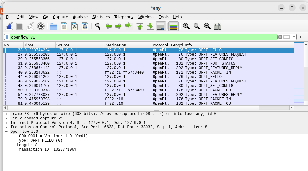Clear the display filter
Screen dimensions: 308x171
coord(280,37)
